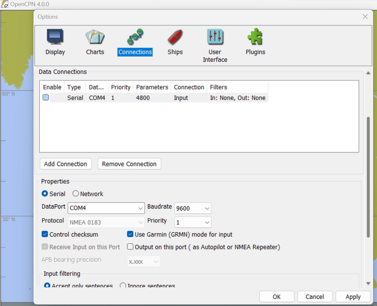The width and height of the screenshot is (377, 306).
Task: Click the OpenCPN app icon in title bar
Action: (x=5, y=5)
